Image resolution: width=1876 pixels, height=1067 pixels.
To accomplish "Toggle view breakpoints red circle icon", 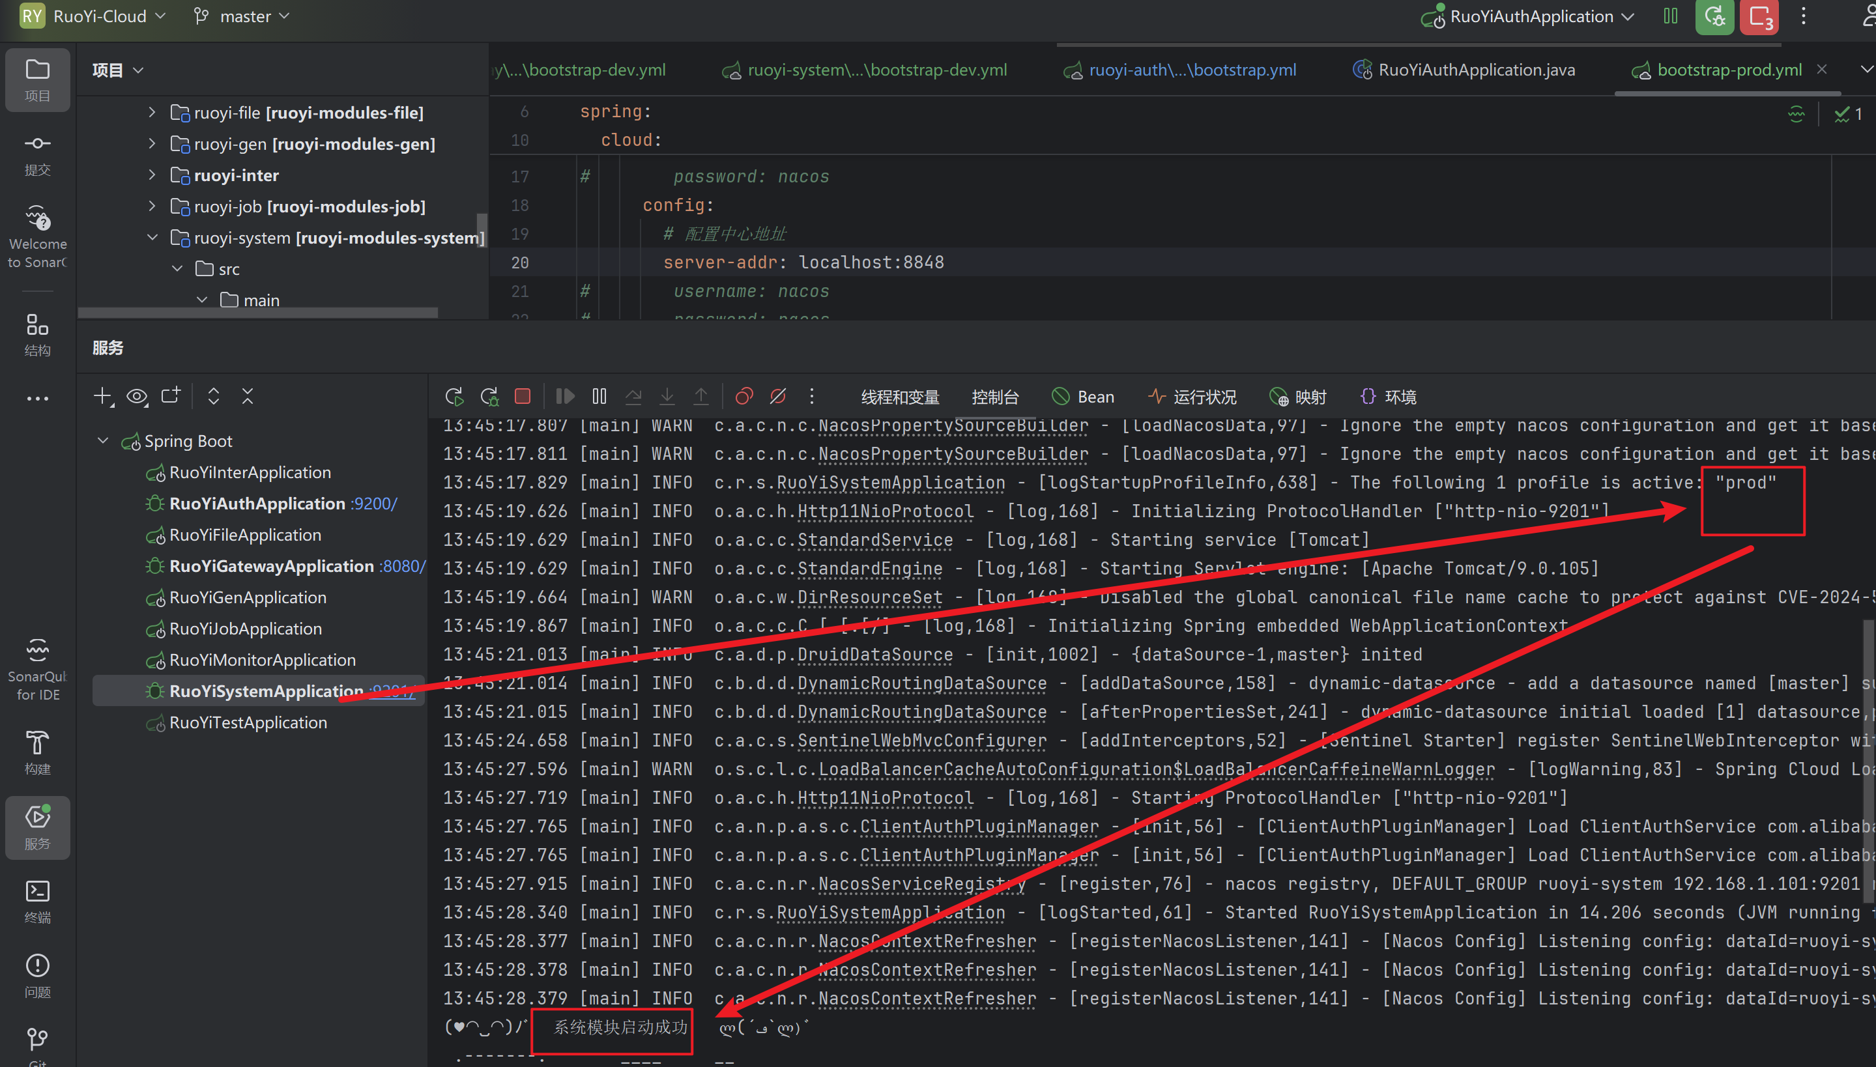I will point(744,397).
